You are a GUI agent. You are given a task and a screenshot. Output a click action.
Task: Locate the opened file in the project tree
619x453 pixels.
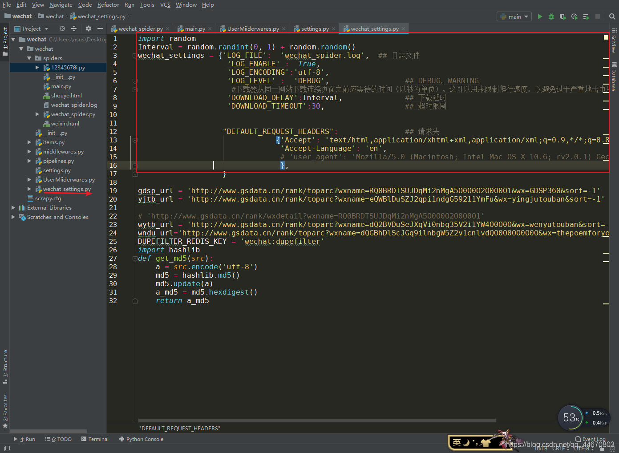pos(62,28)
